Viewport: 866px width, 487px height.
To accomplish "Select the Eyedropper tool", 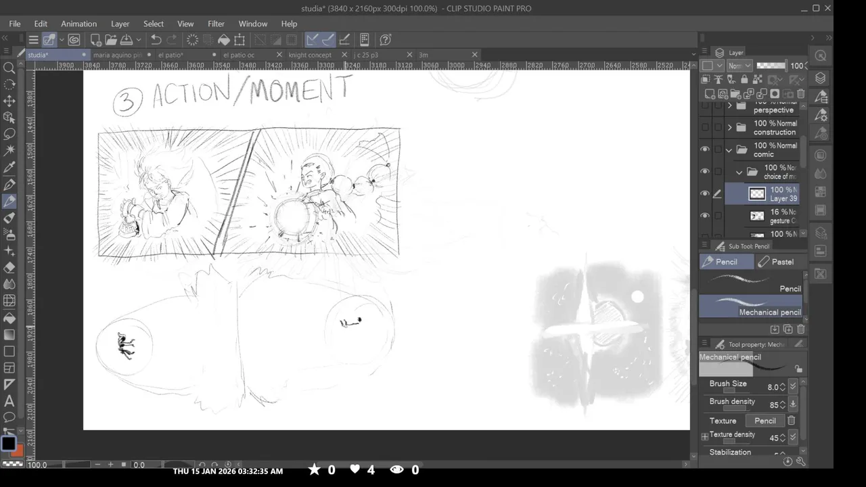I will pos(9,167).
